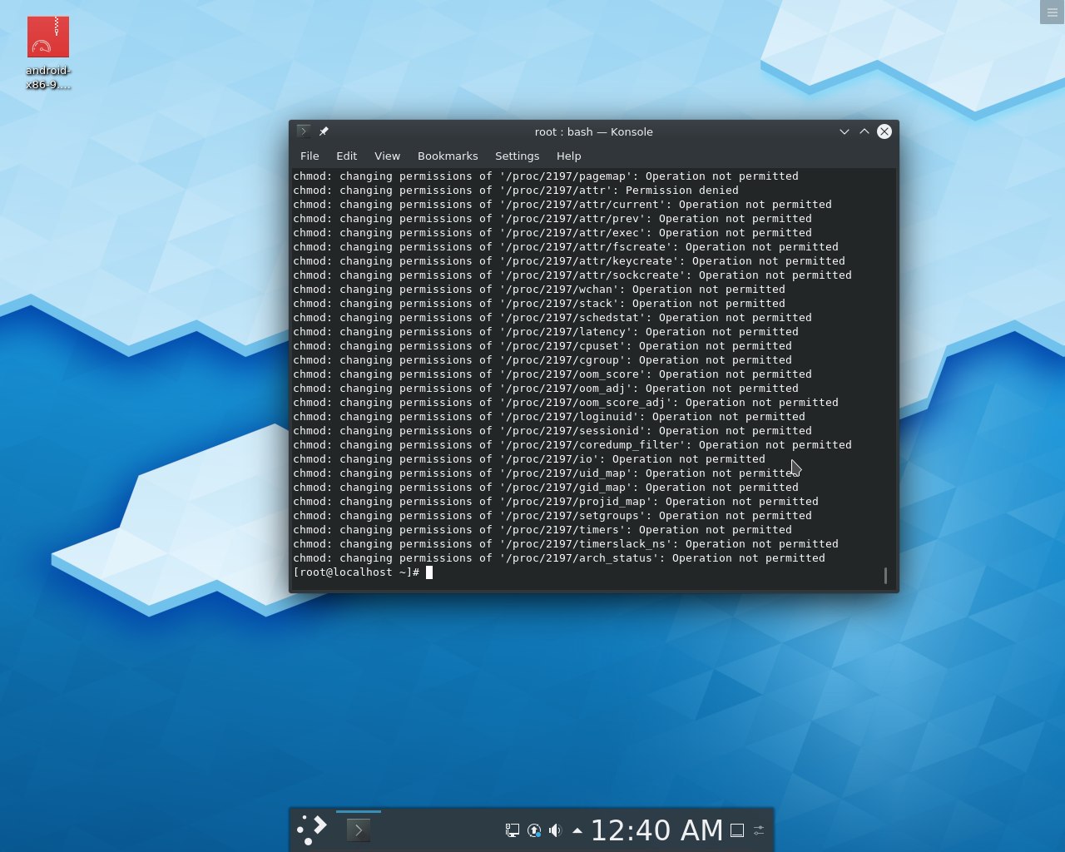Click the 'root : bash — Konsole' title bar
Image resolution: width=1065 pixels, height=852 pixels.
point(593,131)
